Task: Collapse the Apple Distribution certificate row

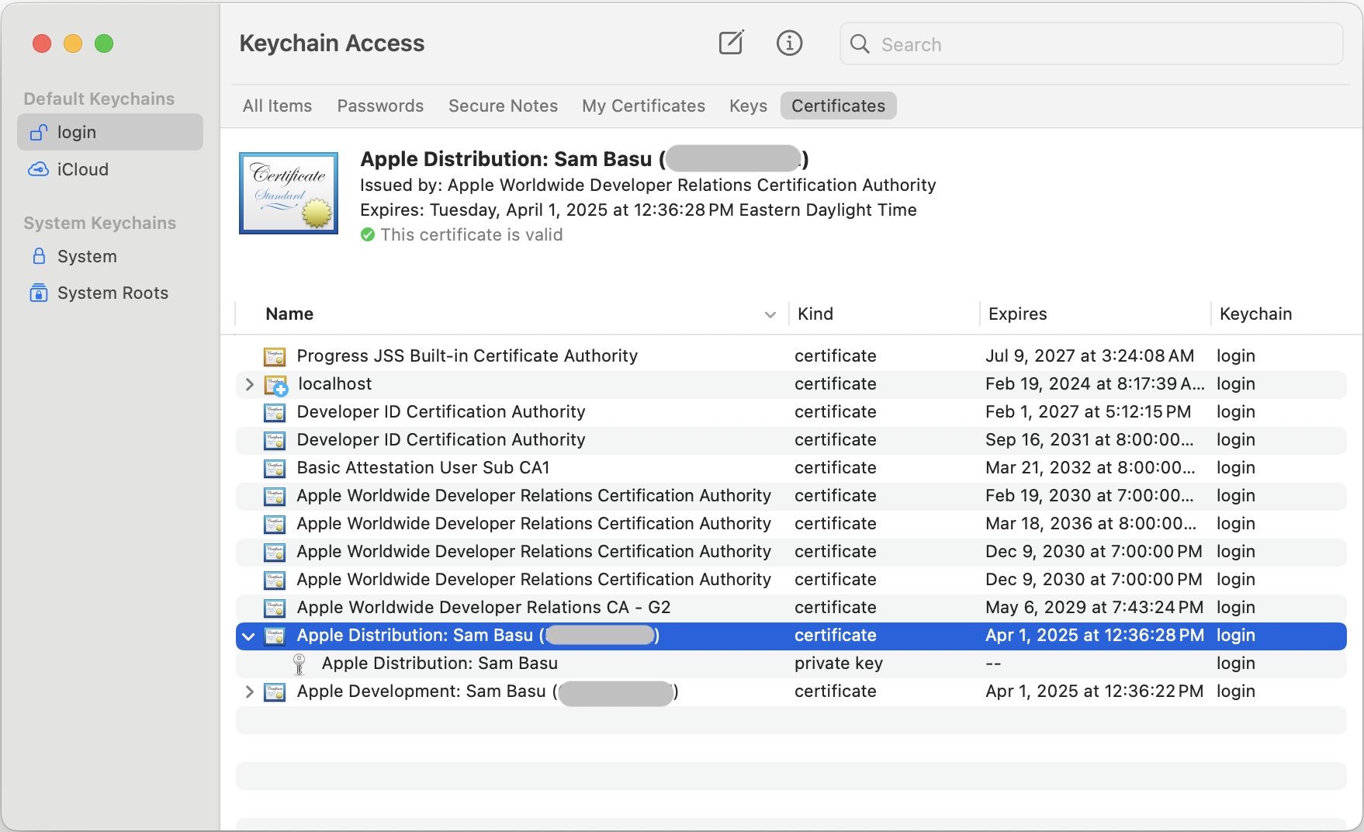Action: coord(248,636)
